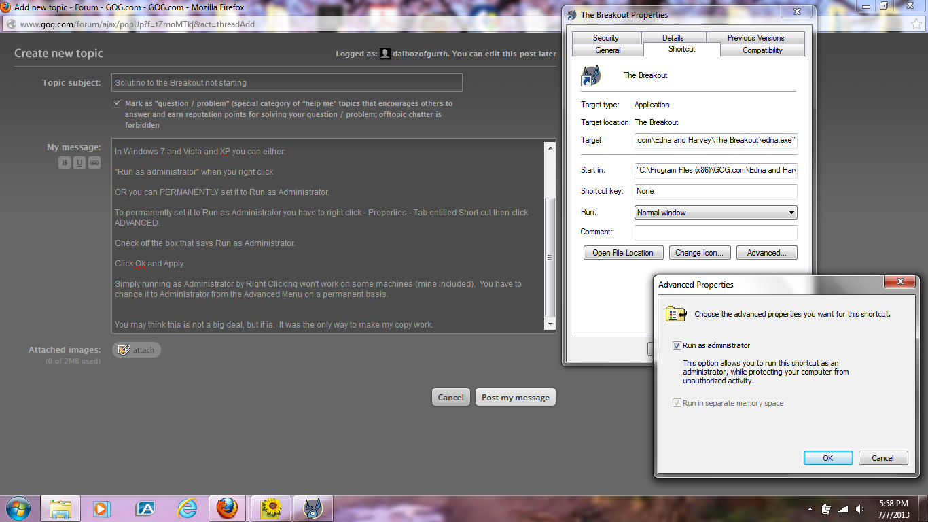Switch to Firefox on the taskbar
Screen dimensions: 928x522
tap(228, 508)
